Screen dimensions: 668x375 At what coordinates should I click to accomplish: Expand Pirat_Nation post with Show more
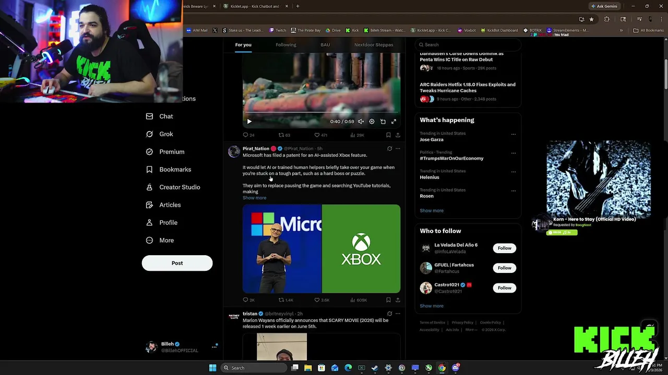(x=254, y=198)
